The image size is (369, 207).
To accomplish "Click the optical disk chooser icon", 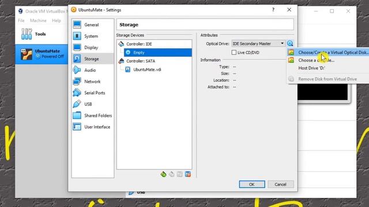I will (290, 44).
